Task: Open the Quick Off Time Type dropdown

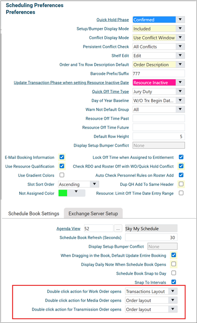Action: point(180,92)
